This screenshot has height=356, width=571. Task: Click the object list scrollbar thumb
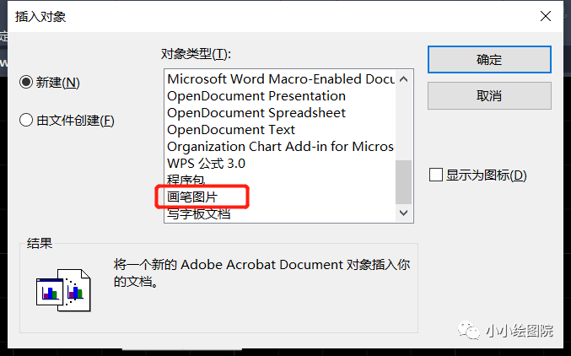pos(403,182)
